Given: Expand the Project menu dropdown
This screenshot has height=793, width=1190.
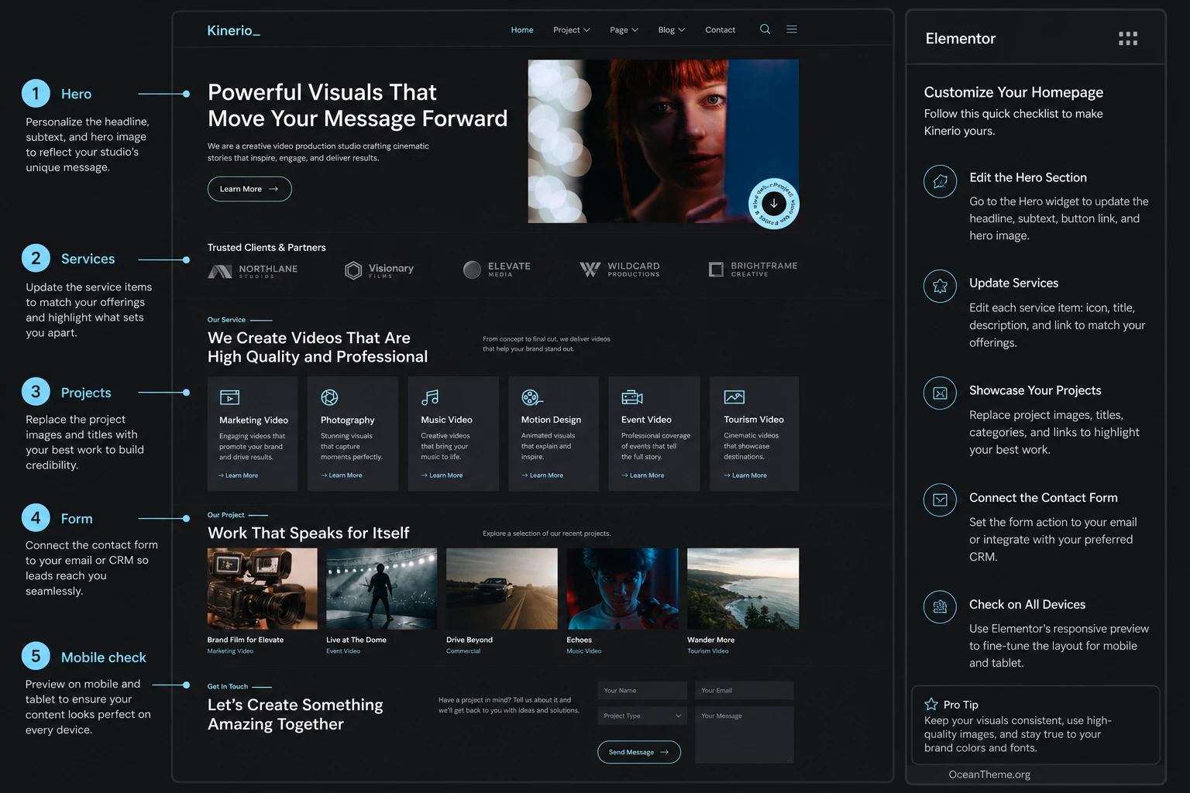Looking at the screenshot, I should click(x=572, y=30).
